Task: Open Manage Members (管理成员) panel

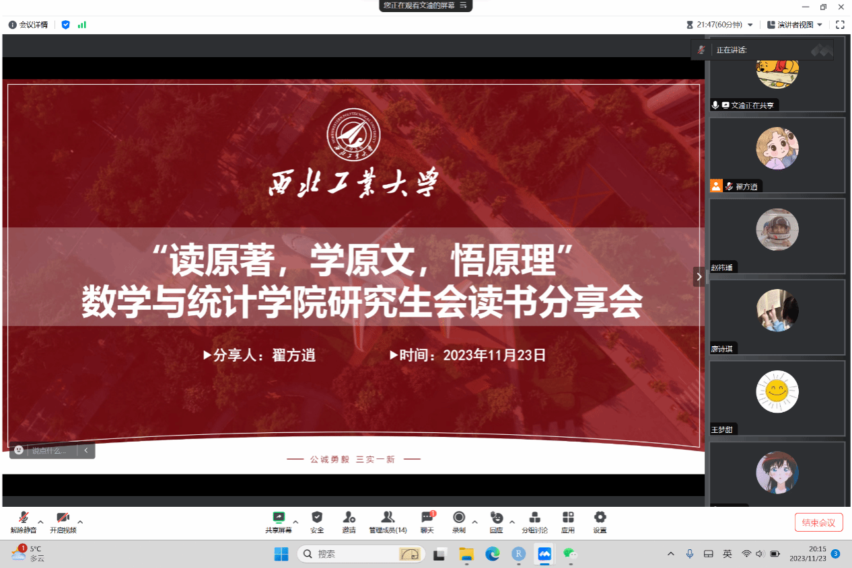Action: point(388,518)
